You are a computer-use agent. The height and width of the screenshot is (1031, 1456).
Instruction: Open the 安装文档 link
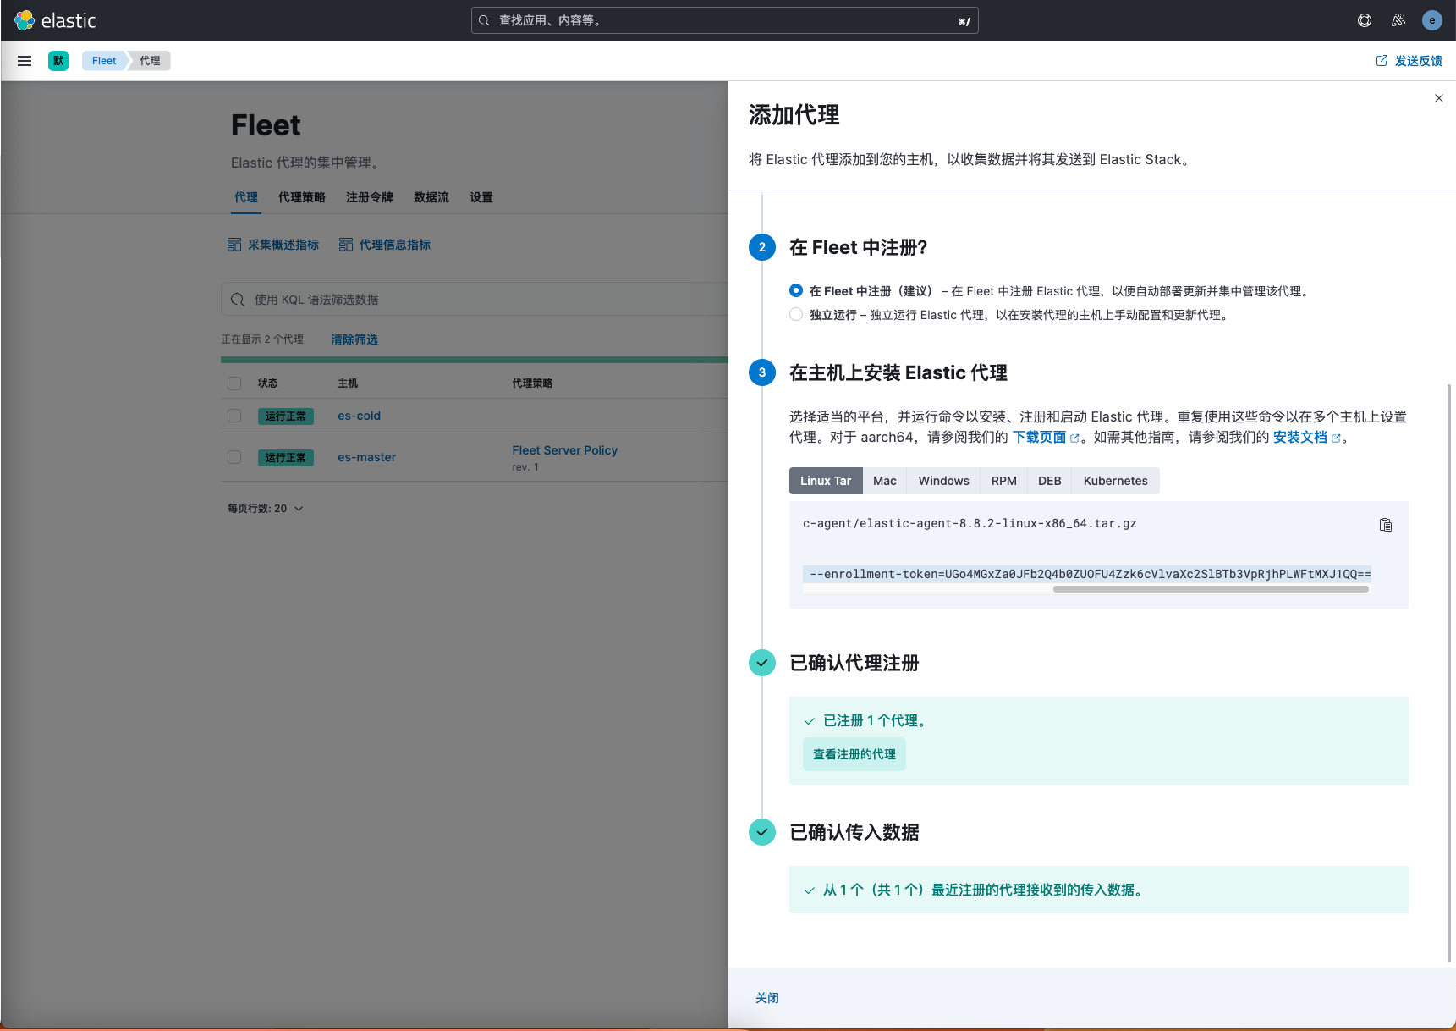(x=1306, y=438)
